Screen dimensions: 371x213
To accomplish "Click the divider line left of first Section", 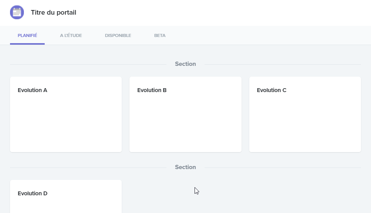I will coord(88,64).
